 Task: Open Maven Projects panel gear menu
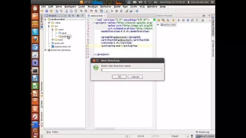pyautogui.click(x=204, y=16)
